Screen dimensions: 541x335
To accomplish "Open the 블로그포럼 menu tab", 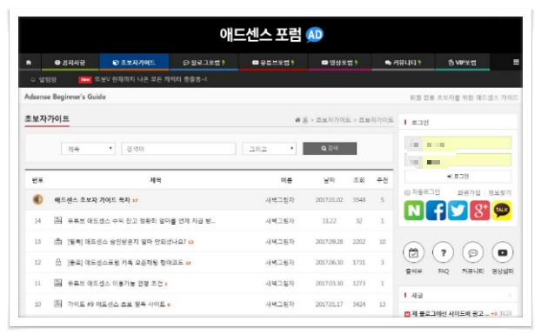I will pos(204,63).
